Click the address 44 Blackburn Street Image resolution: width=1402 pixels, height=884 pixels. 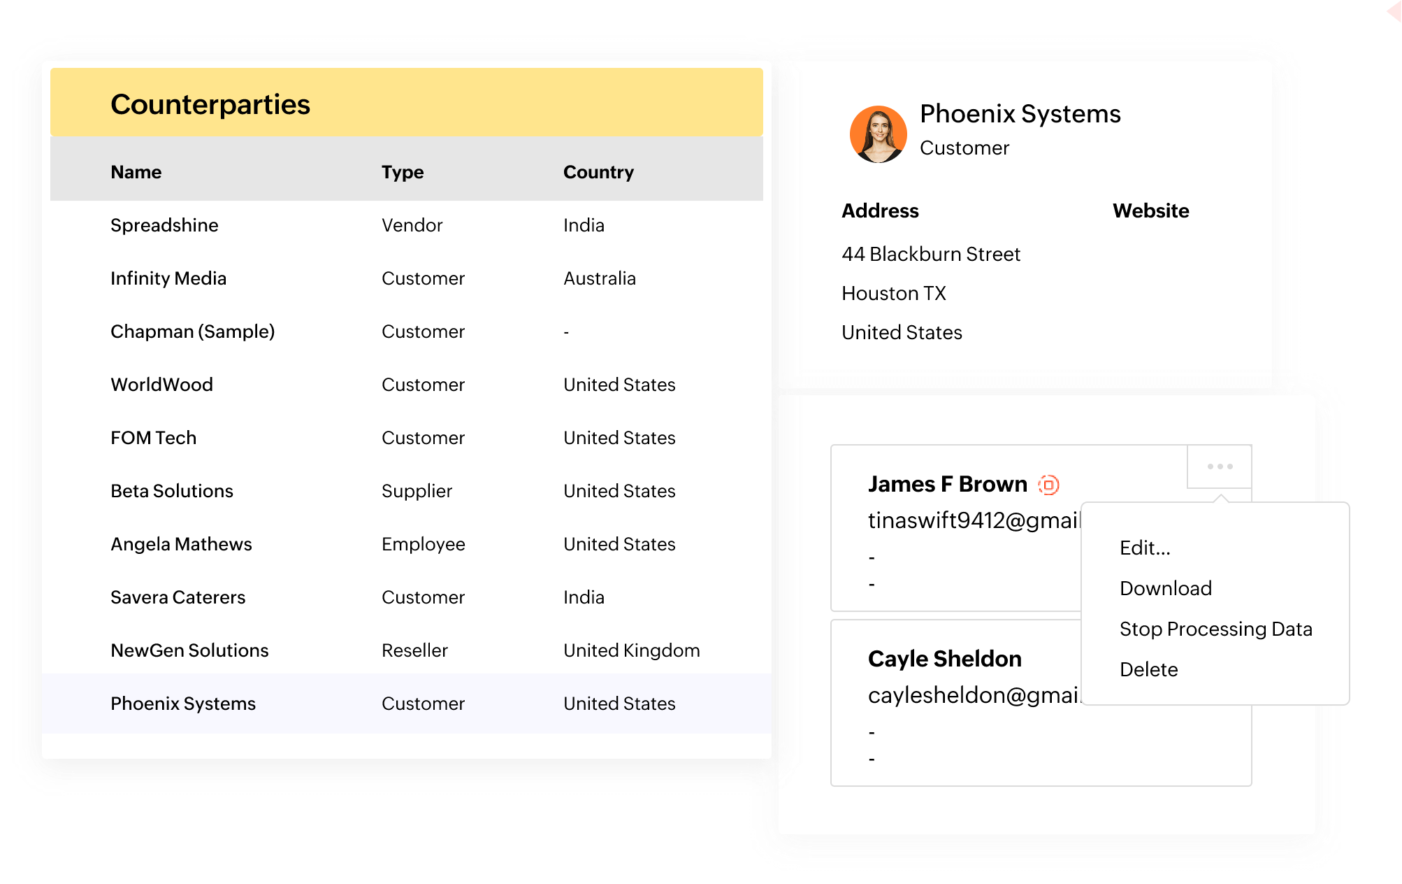coord(931,254)
